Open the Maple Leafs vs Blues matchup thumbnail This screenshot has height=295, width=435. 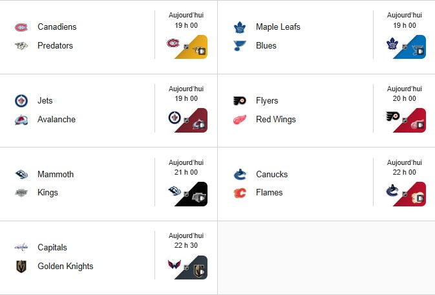(405, 47)
